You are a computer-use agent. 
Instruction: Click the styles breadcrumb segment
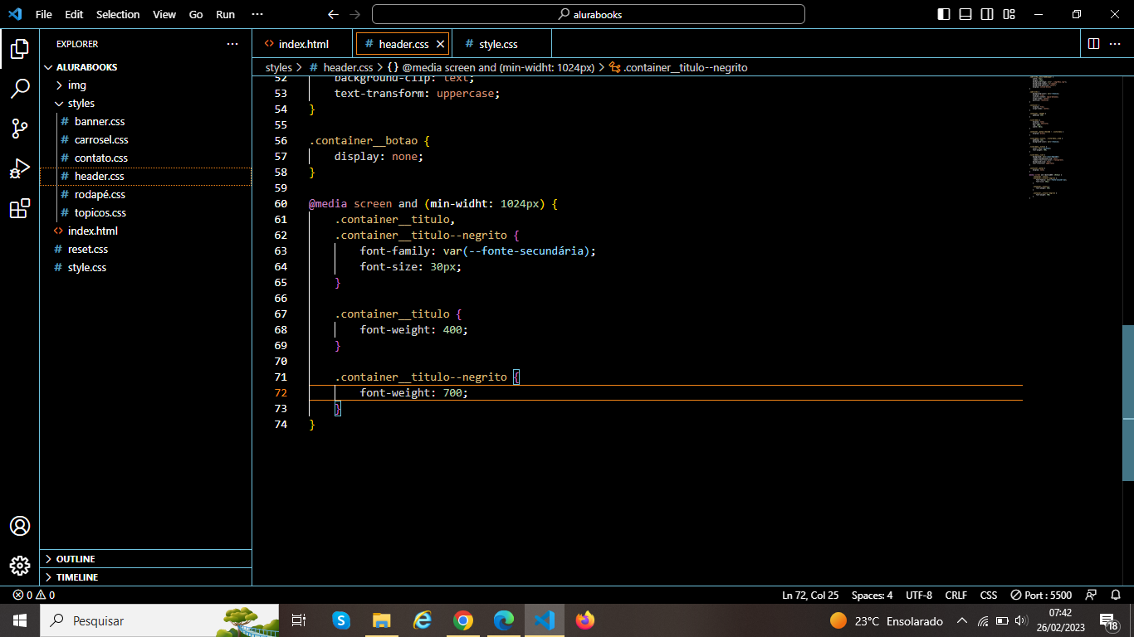[279, 67]
